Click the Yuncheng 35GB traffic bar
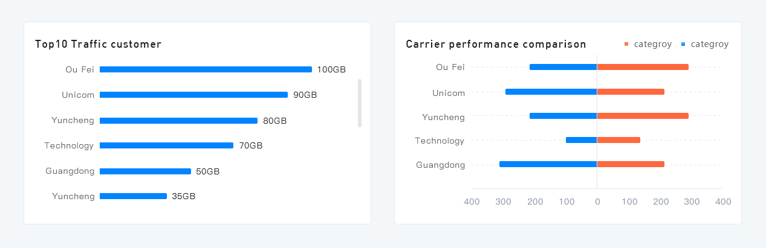Viewport: 766px width, 248px height. click(x=133, y=196)
